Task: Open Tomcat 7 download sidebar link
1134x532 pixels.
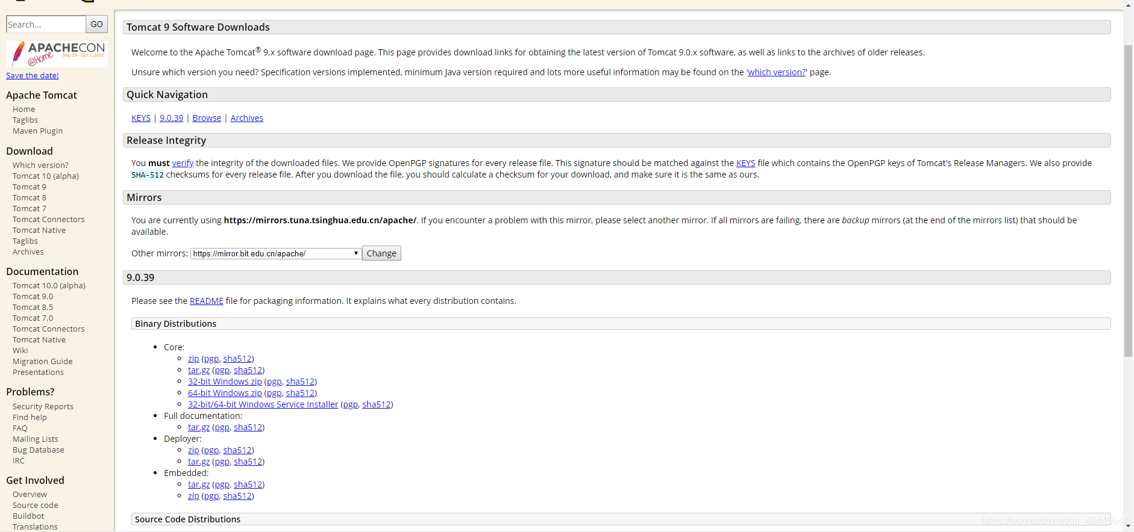Action: click(30, 209)
